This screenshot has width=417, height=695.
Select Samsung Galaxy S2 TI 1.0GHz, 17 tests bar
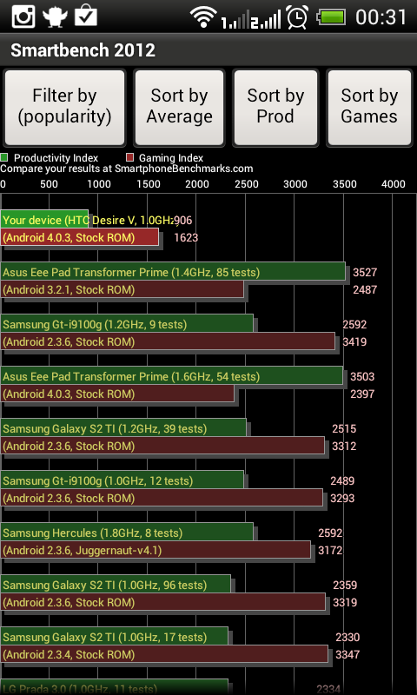(115, 637)
